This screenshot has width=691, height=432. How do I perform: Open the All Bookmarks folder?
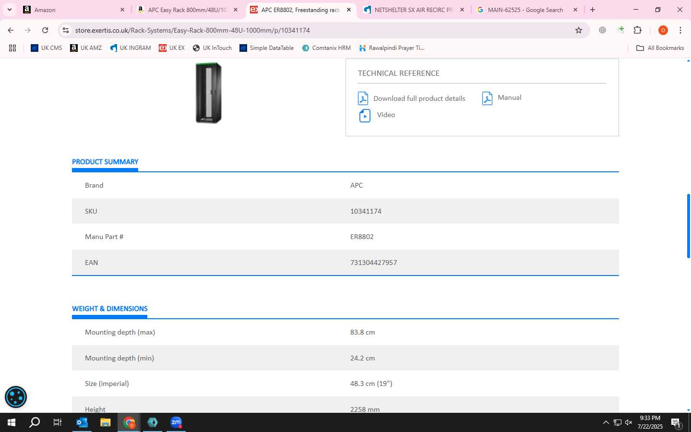click(660, 48)
